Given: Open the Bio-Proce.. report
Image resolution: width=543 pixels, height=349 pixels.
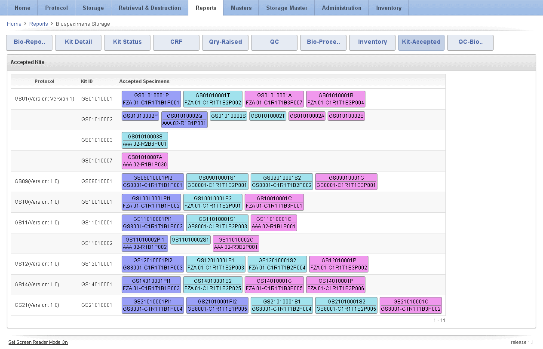Looking at the screenshot, I should [323, 42].
